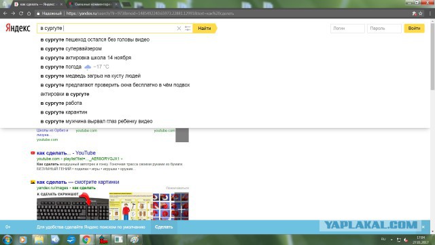Close the blue default-search banner

[423, 227]
